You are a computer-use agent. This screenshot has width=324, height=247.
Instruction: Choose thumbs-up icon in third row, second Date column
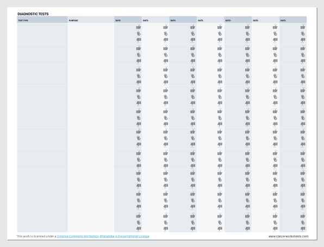(x=165, y=70)
